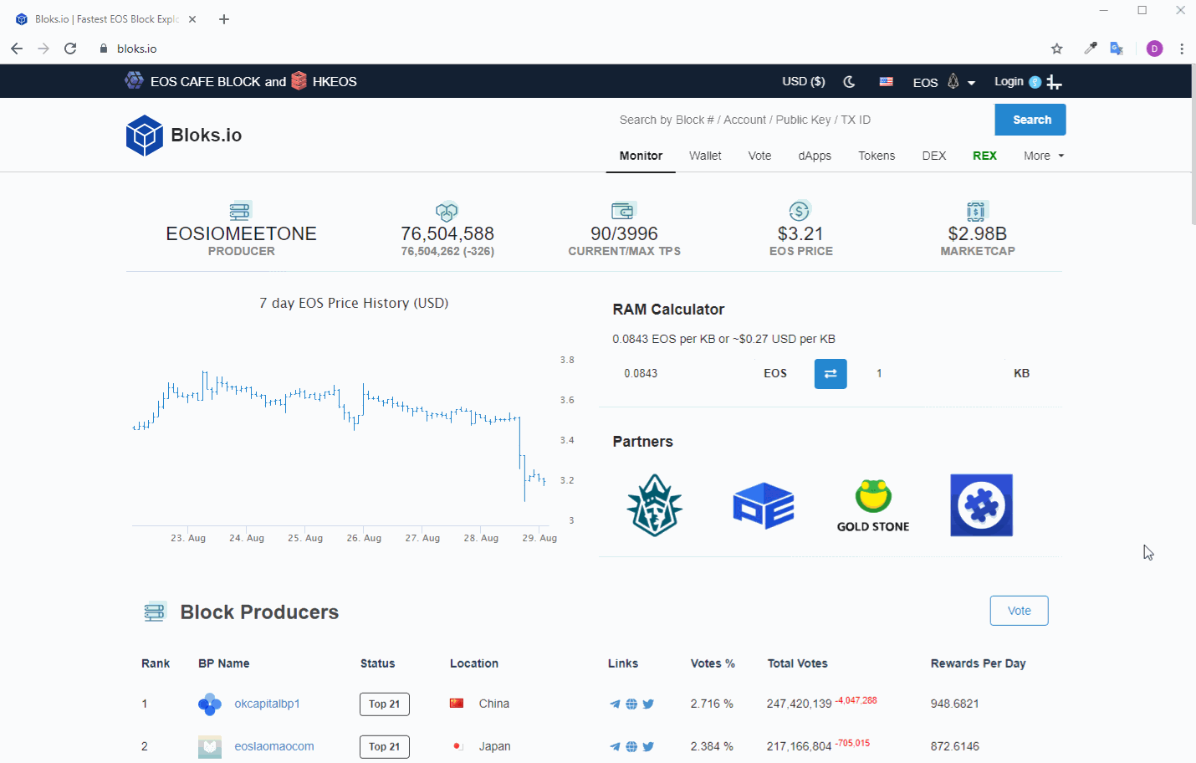
Task: Open eoslaomaocom website globe icon
Action: click(x=631, y=747)
